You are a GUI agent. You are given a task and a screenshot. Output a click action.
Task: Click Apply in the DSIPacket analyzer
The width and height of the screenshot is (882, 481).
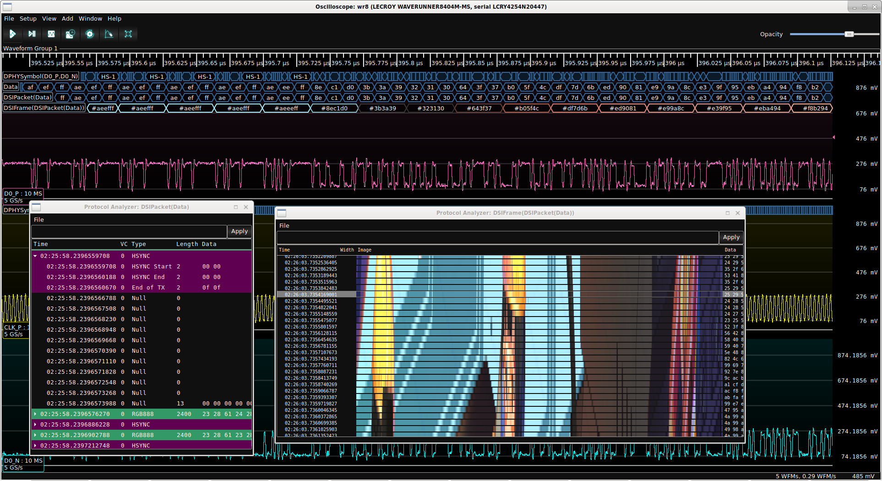pyautogui.click(x=240, y=231)
